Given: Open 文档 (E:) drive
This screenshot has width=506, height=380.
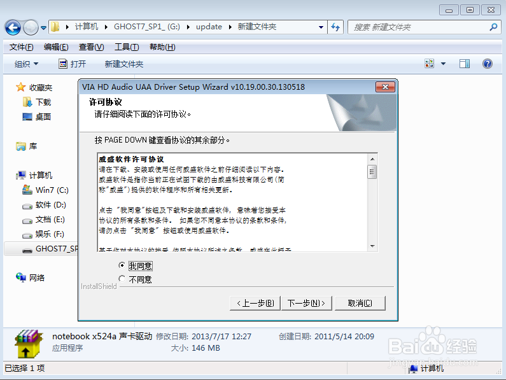Looking at the screenshot, I should point(50,220).
